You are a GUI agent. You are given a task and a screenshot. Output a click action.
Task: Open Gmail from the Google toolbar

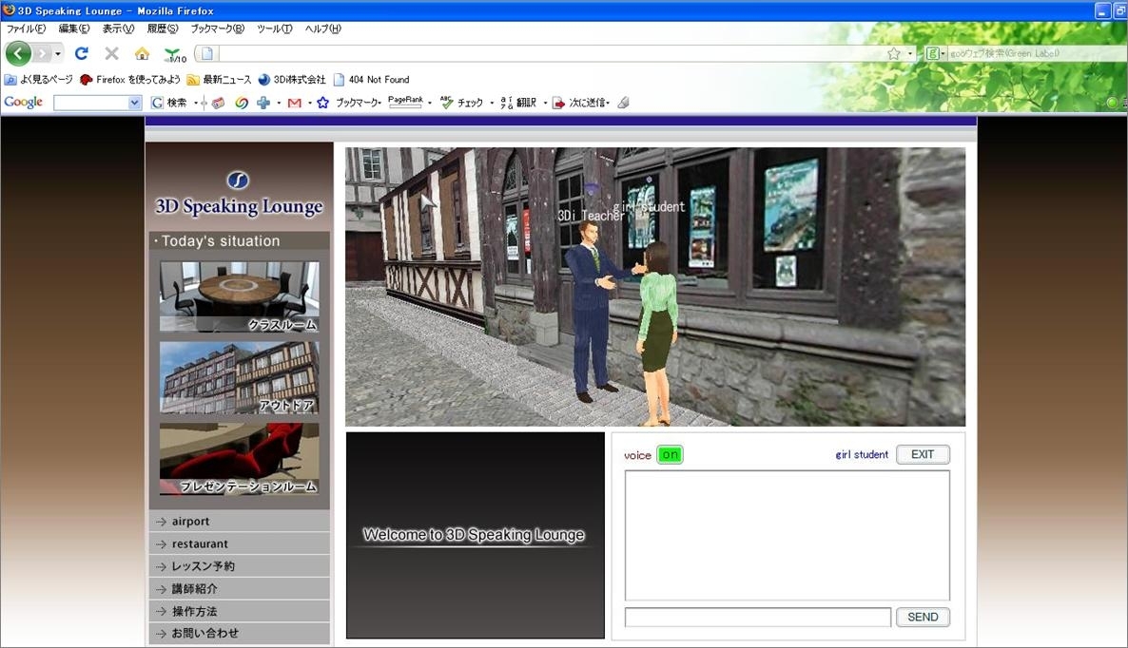click(294, 103)
